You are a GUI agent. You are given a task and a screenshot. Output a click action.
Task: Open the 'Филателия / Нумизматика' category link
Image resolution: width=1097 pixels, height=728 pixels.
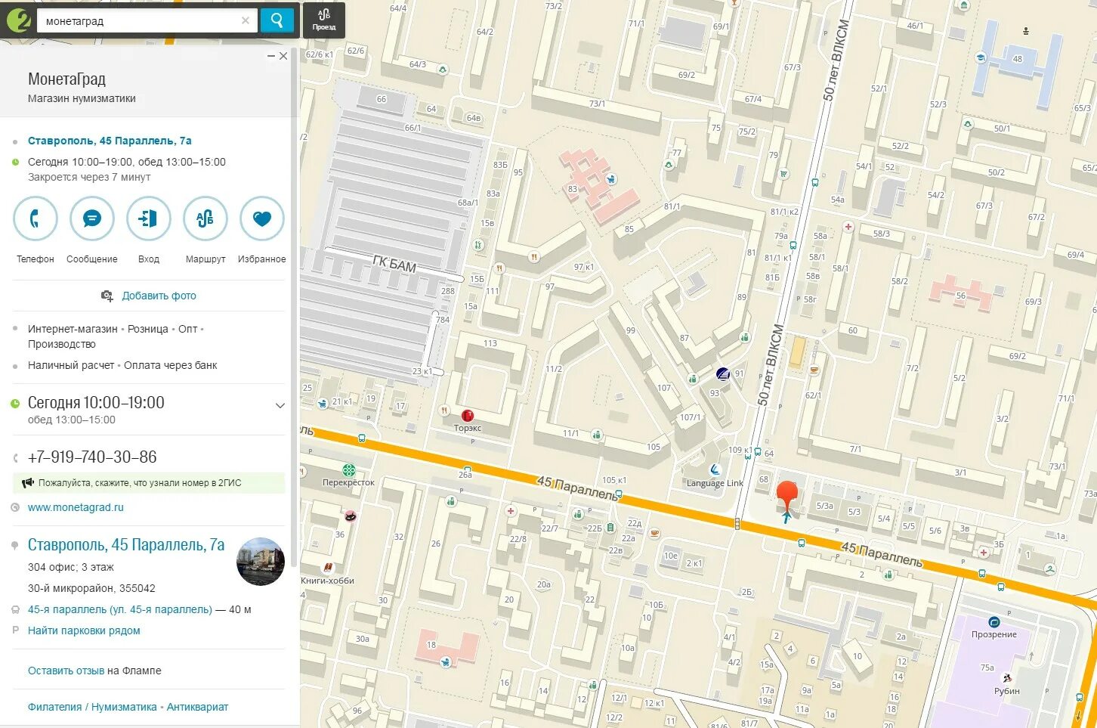click(x=92, y=707)
